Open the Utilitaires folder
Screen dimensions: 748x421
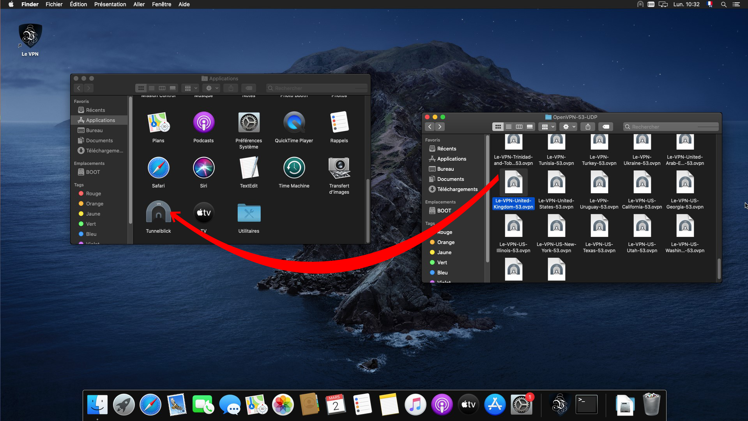pyautogui.click(x=249, y=213)
